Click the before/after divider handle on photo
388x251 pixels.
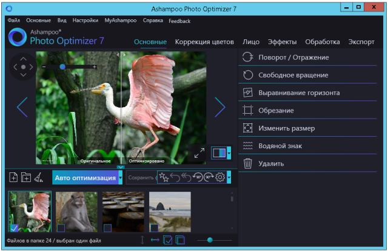click(121, 55)
